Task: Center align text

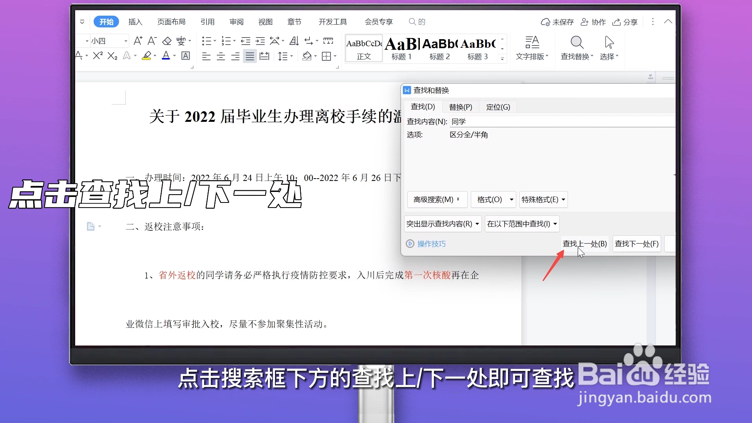Action: tap(221, 56)
